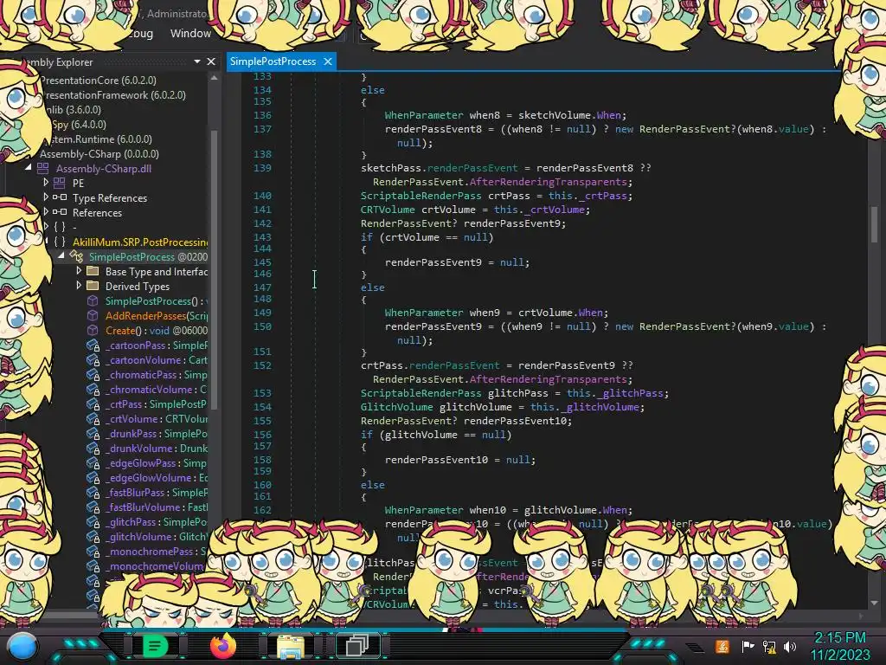This screenshot has height=665, width=886.
Task: Click the _cartoonVolume field icon
Action: [x=93, y=360]
